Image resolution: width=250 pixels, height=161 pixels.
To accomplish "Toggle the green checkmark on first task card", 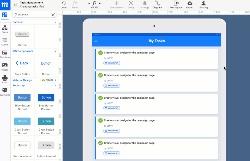I will pos(100,53).
